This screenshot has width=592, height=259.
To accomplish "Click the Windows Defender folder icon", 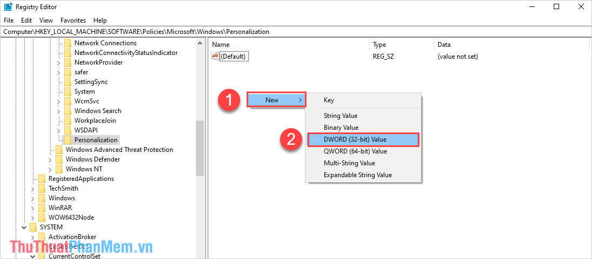I will [x=59, y=159].
